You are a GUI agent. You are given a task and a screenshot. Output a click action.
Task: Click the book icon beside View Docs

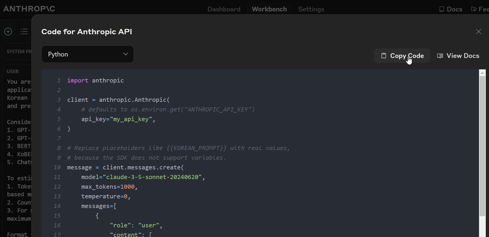(x=440, y=56)
